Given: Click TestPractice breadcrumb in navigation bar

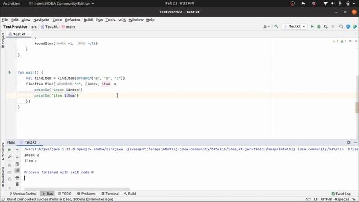Looking at the screenshot, I should [x=15, y=26].
